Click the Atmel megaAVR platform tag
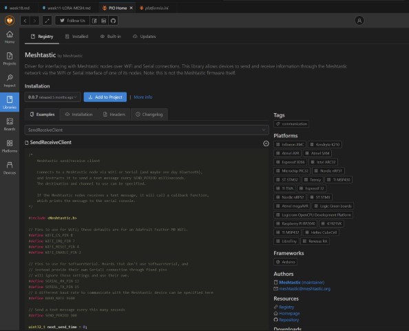Image resolution: width=409 pixels, height=331 pixels. (292, 206)
